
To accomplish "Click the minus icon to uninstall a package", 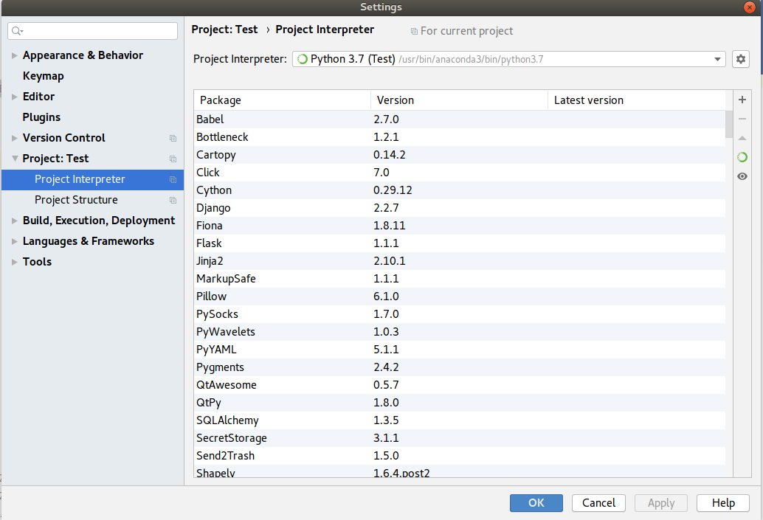I will (x=742, y=119).
